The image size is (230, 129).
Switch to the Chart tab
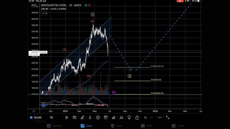(86, 126)
